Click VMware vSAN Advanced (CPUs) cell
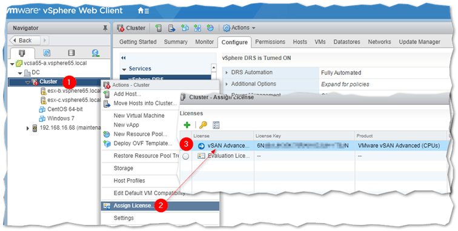The image size is (458, 231). pyautogui.click(x=399, y=146)
